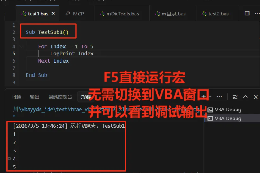Click the TestSub1 procedure name in code

point(50,32)
